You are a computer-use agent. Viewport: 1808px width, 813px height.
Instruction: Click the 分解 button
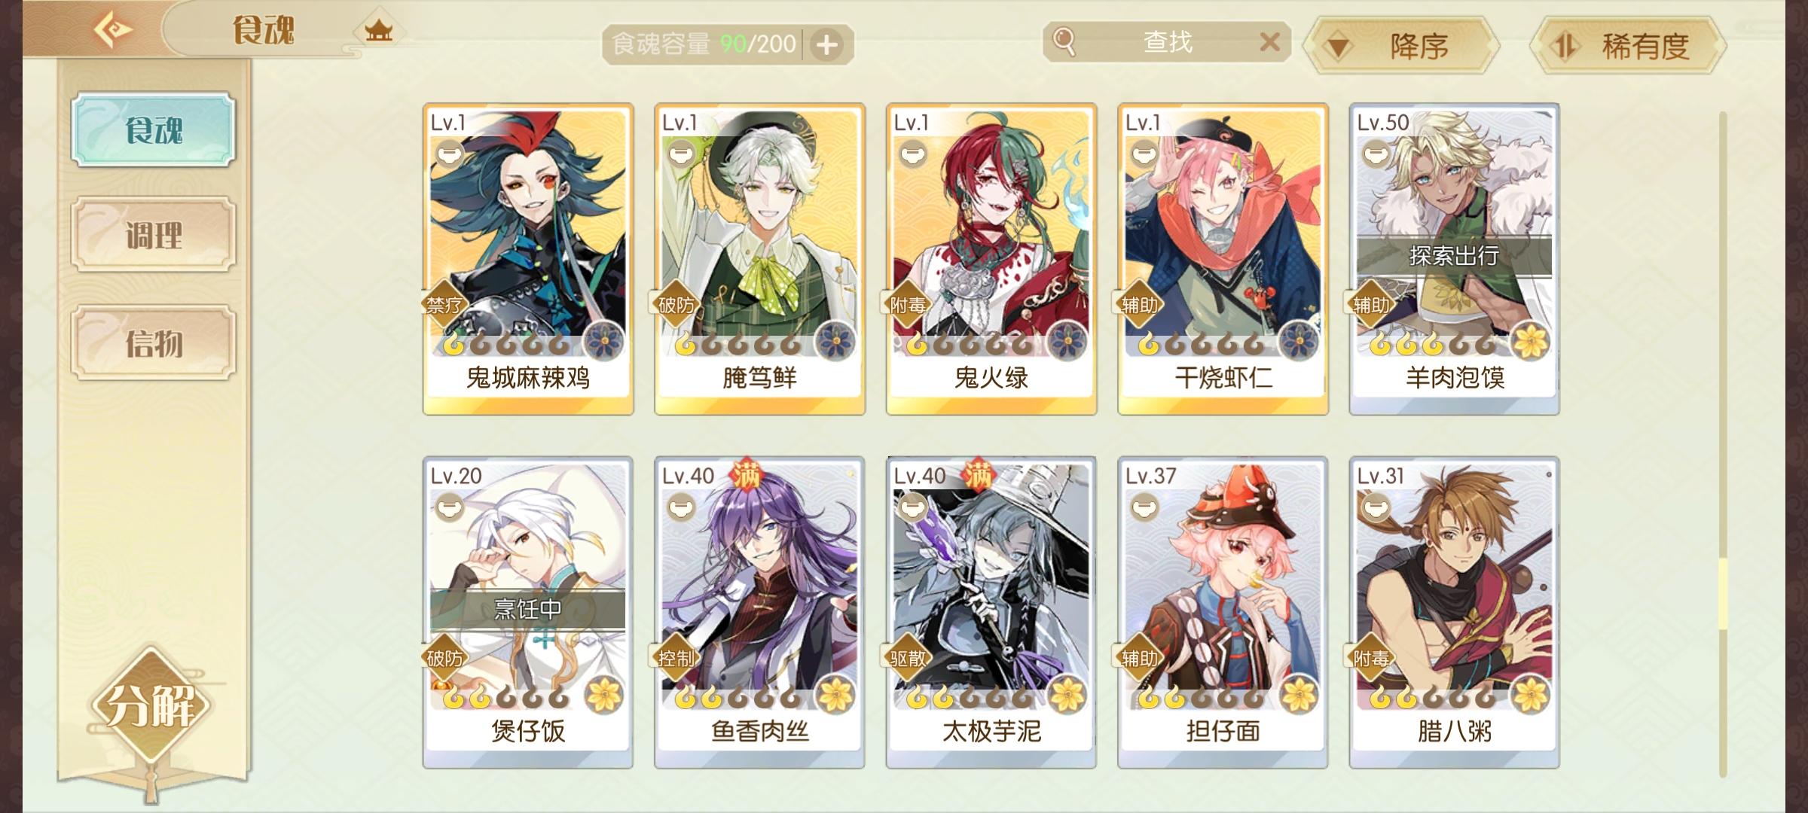151,705
